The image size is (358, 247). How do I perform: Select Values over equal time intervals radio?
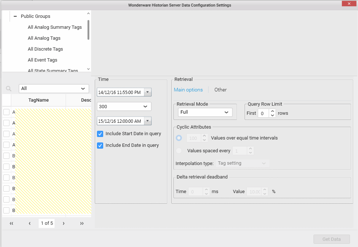179,138
